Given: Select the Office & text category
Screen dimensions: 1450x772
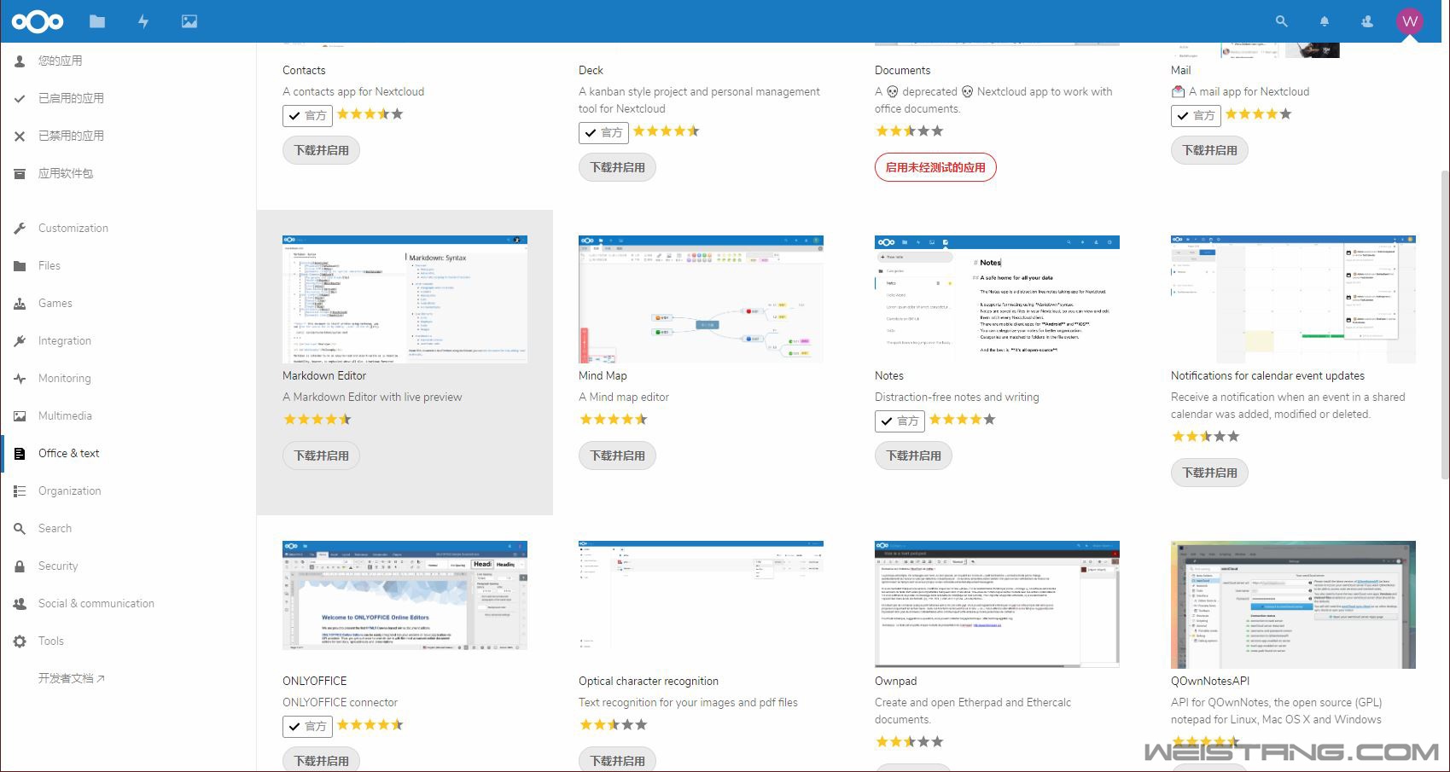Looking at the screenshot, I should 68,453.
